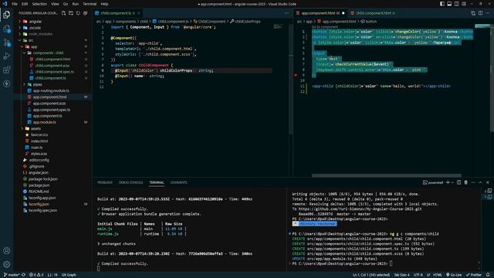Open the notifications bell in status bar
494x278 pixels.
(488, 275)
